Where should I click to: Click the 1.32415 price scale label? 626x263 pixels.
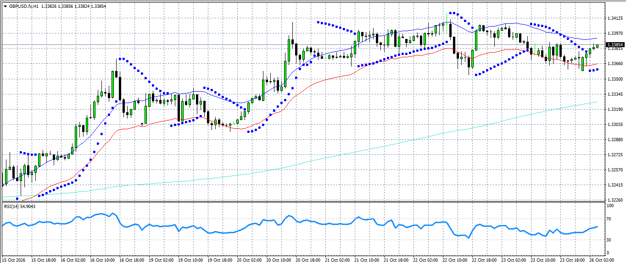(x=615, y=185)
